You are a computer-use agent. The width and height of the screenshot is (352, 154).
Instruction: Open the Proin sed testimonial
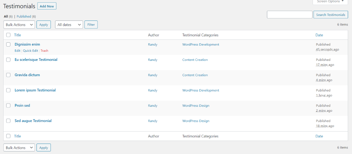pyautogui.click(x=22, y=105)
